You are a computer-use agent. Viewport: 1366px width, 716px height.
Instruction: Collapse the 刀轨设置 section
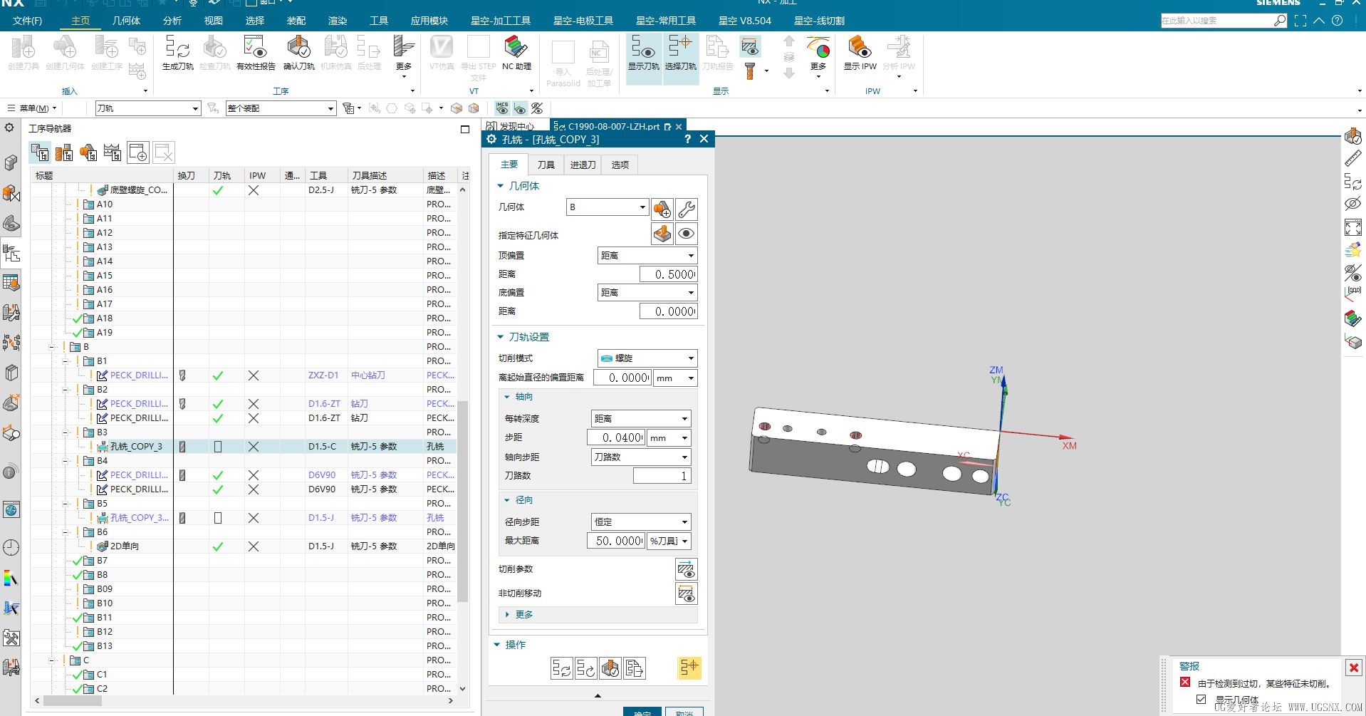523,337
